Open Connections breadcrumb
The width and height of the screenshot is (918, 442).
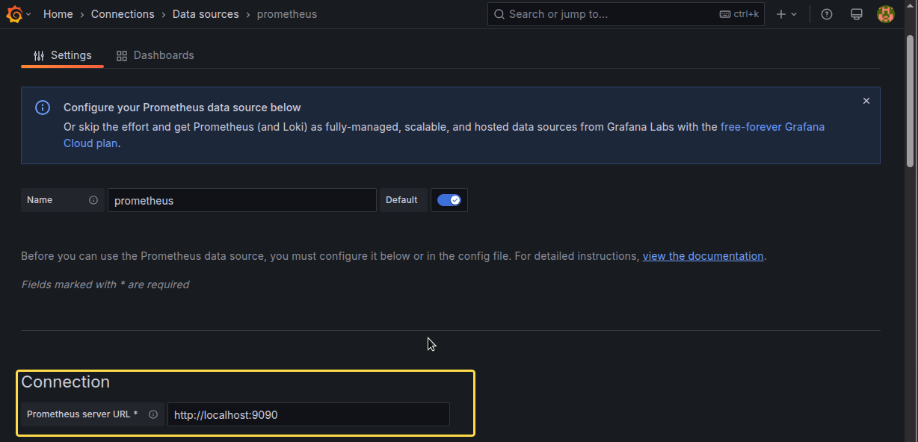123,14
